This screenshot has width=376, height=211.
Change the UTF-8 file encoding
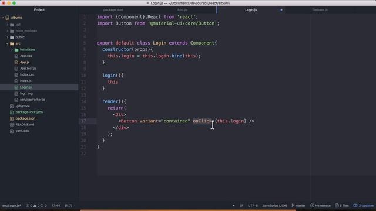[253, 206]
